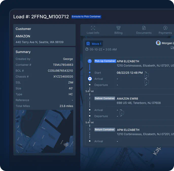174x171 pixels.
Task: Click duration badge between Start and Arrival
Action: (147, 75)
